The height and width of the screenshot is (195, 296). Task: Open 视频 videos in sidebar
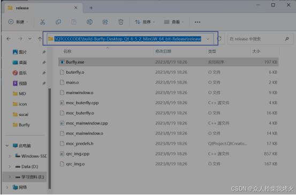pos(20,83)
